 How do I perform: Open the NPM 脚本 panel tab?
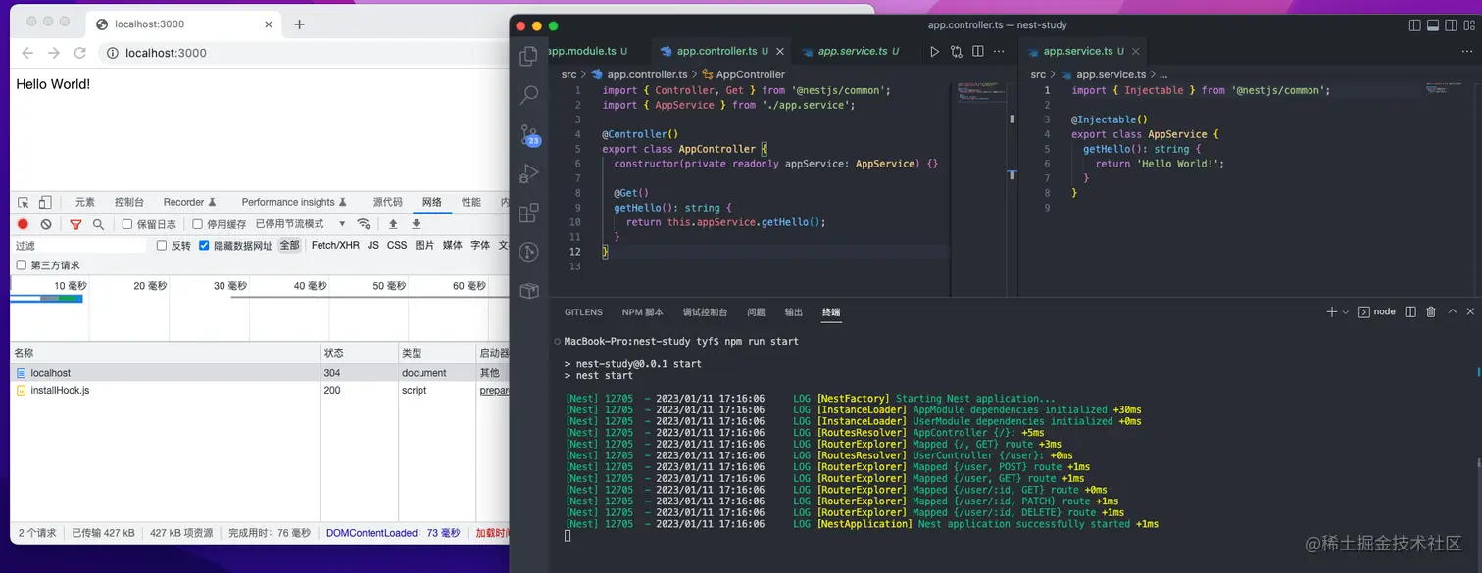point(642,312)
